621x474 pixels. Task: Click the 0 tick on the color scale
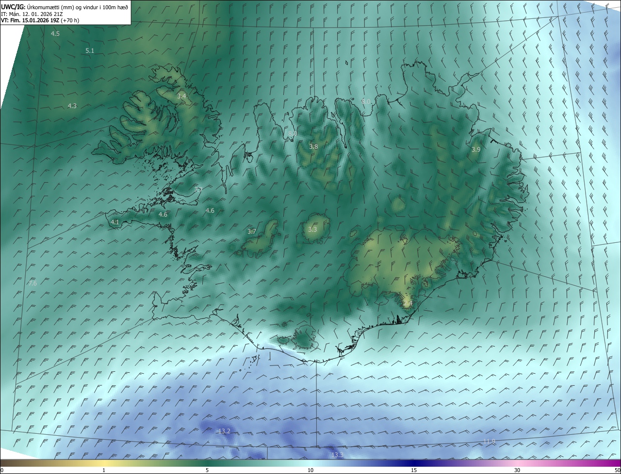point(2,470)
